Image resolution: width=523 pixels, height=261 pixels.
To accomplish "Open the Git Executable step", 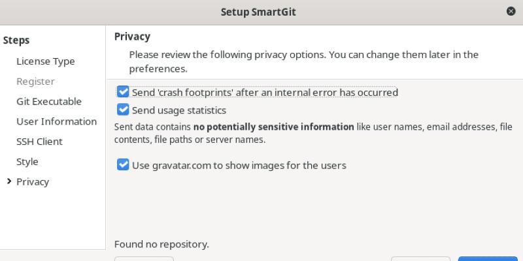I will tap(49, 102).
